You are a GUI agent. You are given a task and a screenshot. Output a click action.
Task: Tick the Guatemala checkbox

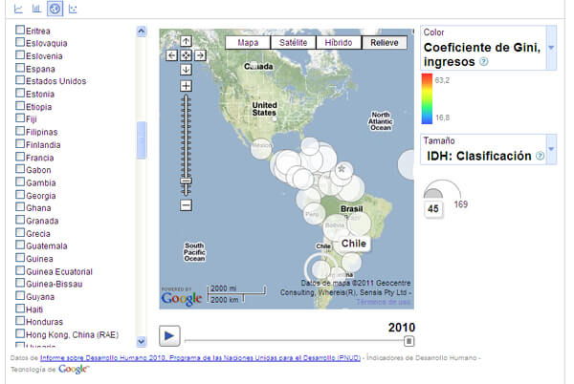(x=20, y=245)
